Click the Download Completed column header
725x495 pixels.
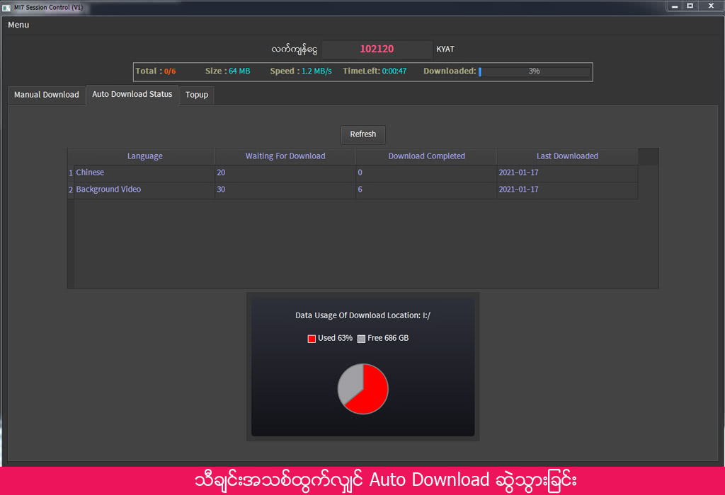pos(426,156)
